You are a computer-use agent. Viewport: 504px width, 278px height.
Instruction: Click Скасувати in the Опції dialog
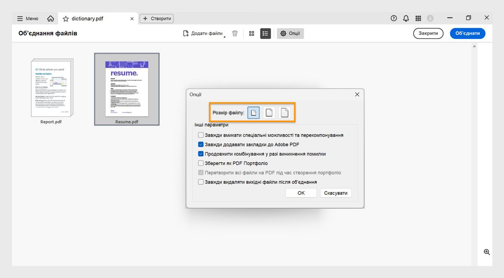pyautogui.click(x=336, y=193)
